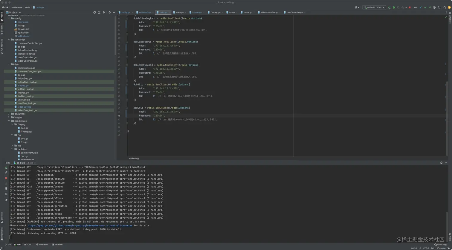Open likeController.go in the project tree
Screen dimensions: 452x250
pos(26,54)
